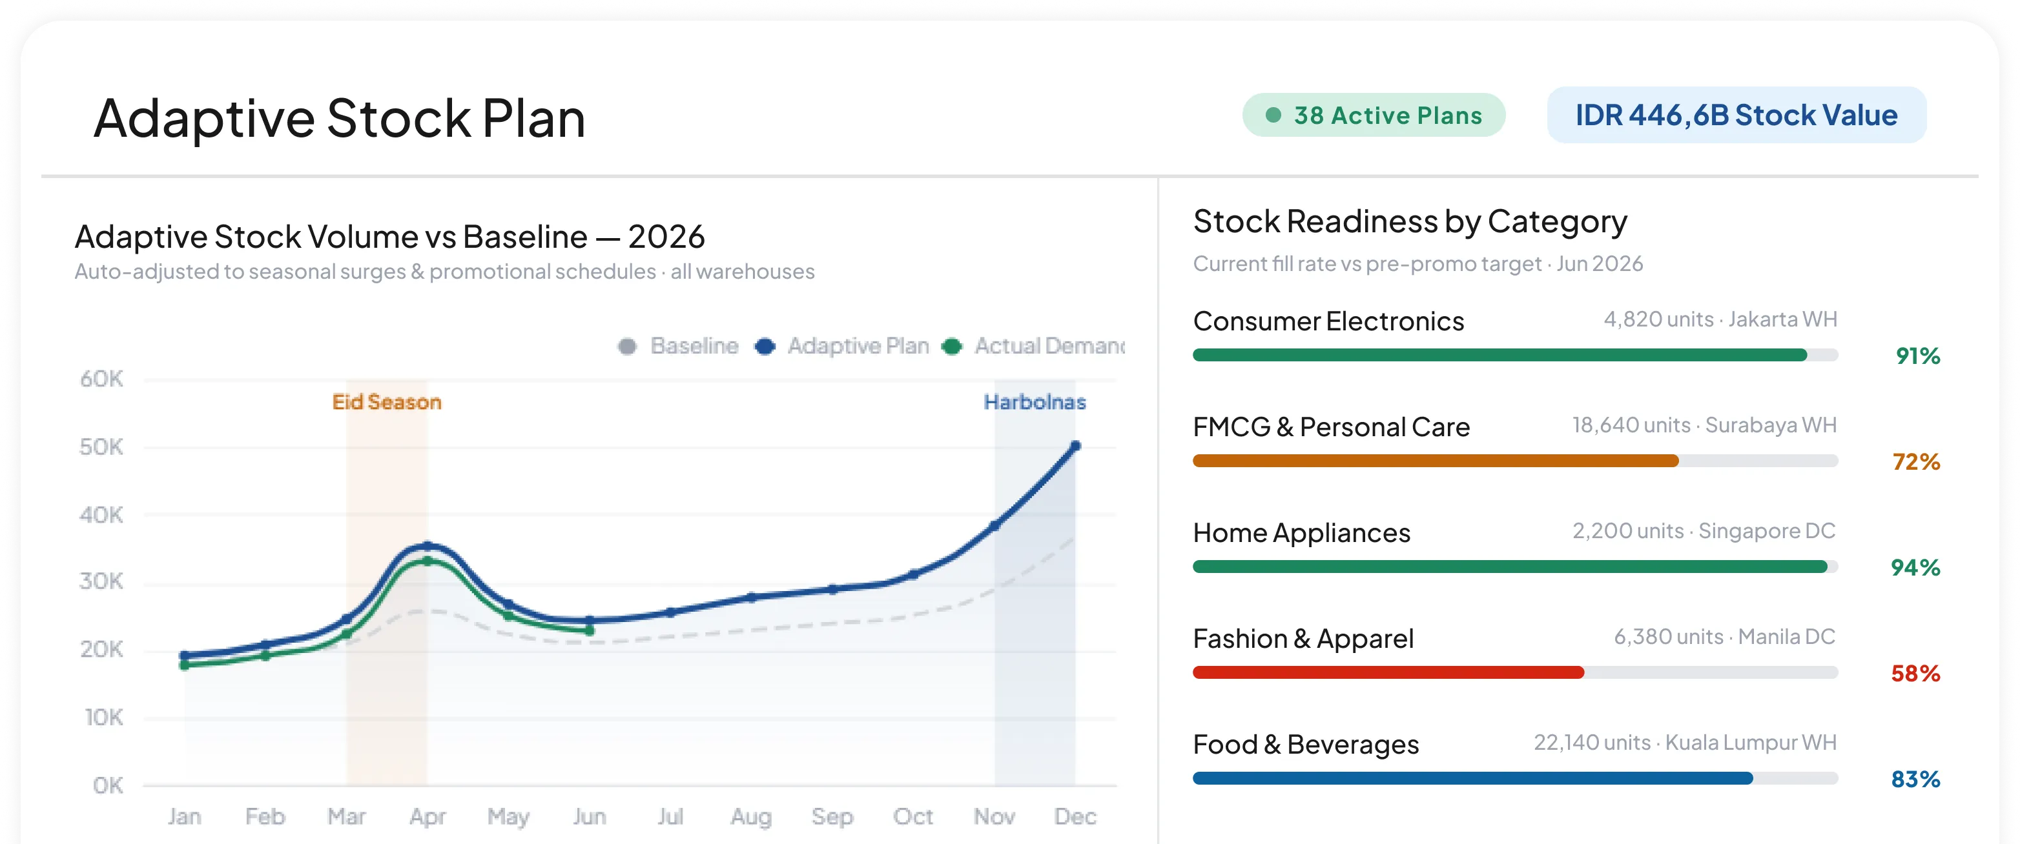This screenshot has width=2020, height=844.
Task: Click the Stock Readiness by Category heading
Action: tap(1410, 222)
